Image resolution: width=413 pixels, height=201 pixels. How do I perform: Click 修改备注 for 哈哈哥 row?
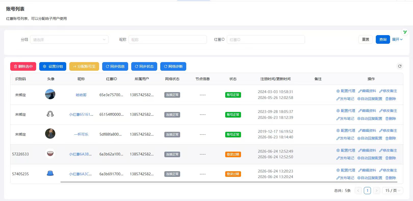click(388, 91)
